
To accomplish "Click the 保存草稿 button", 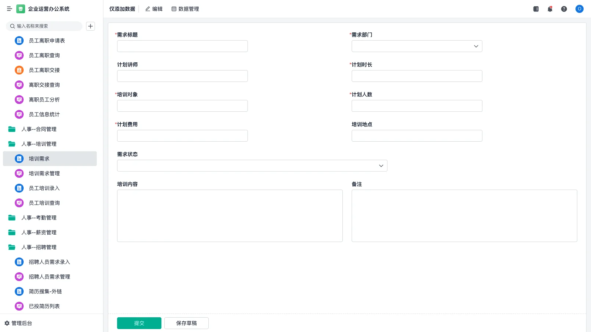I will tap(186, 323).
